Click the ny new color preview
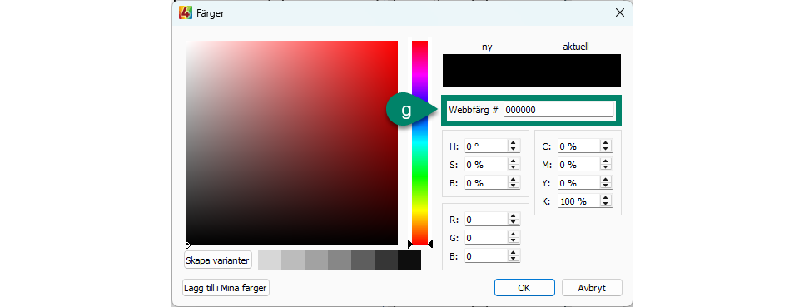The height and width of the screenshot is (307, 799). click(x=487, y=71)
